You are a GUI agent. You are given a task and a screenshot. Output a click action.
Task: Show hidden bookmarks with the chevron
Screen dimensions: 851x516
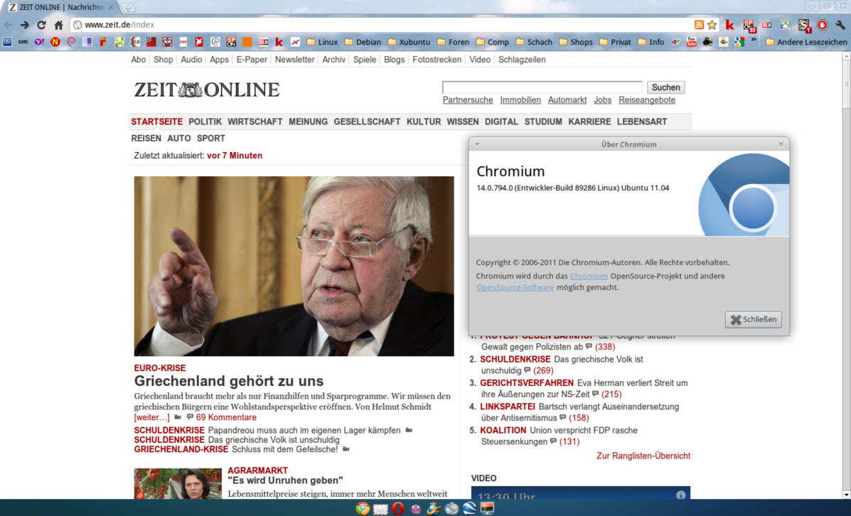click(754, 40)
